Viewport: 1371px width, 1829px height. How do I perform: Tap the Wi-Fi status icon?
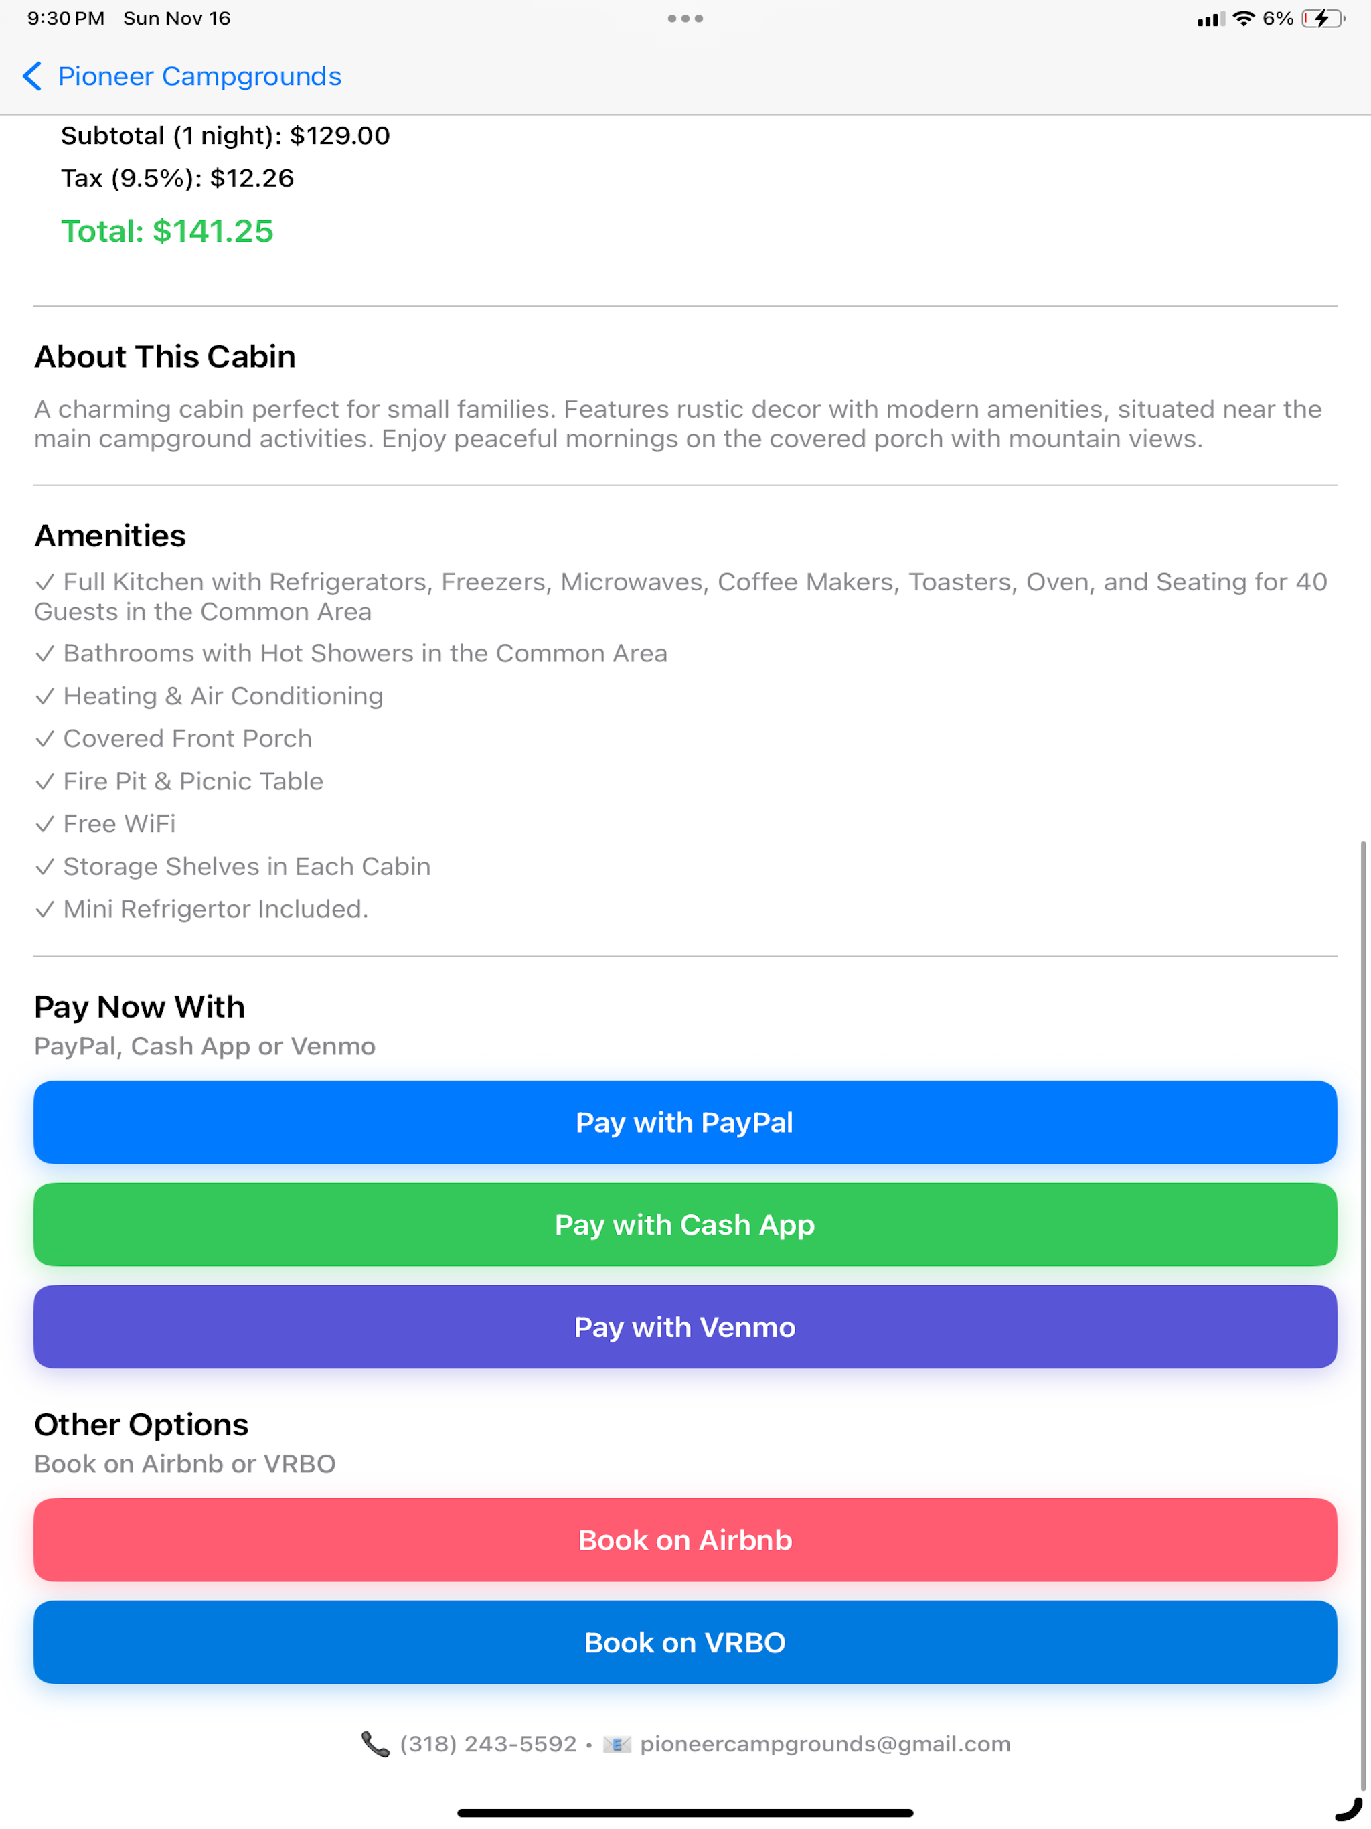[1243, 18]
